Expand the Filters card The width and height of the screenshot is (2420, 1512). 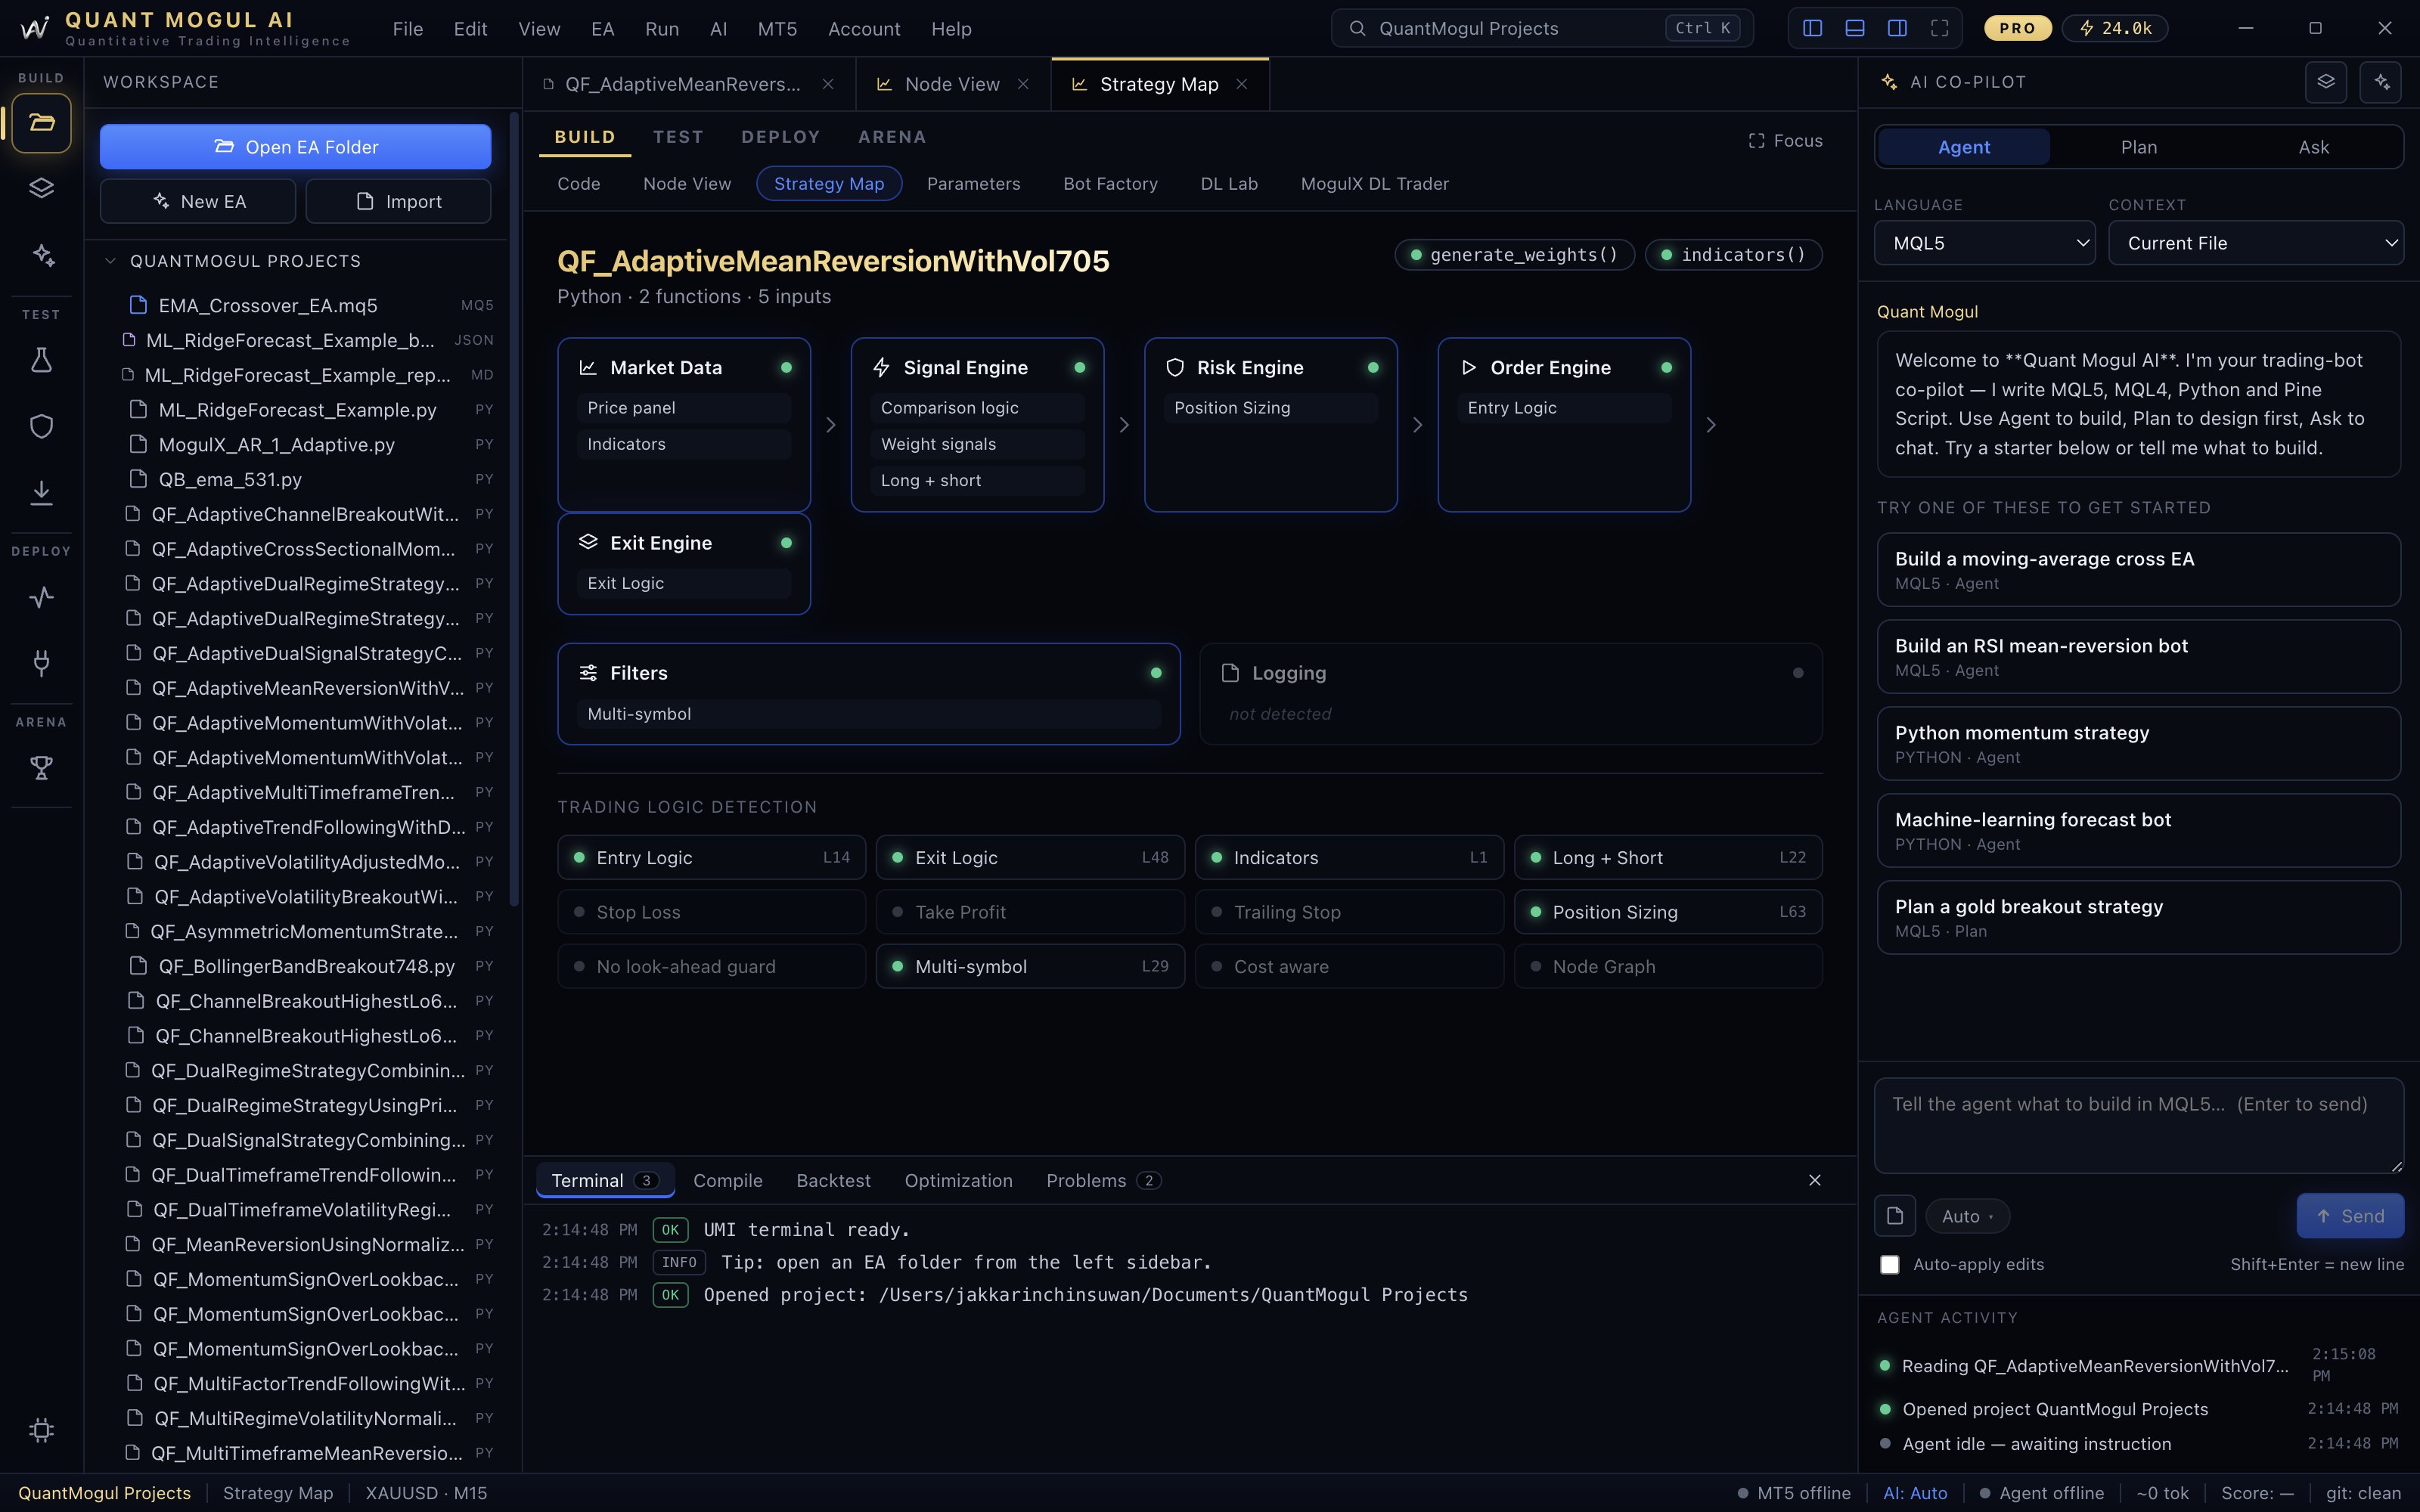point(869,694)
